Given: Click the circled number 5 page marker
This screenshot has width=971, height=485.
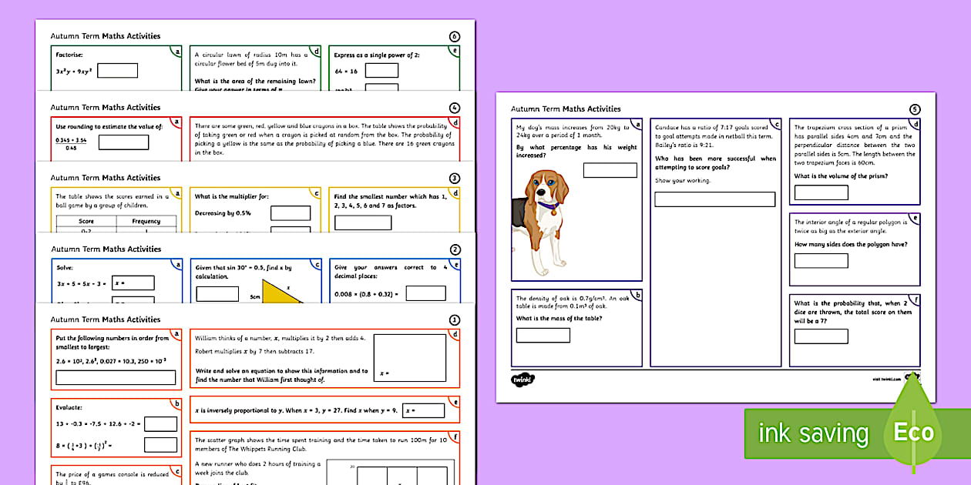Looking at the screenshot, I should (x=915, y=109).
